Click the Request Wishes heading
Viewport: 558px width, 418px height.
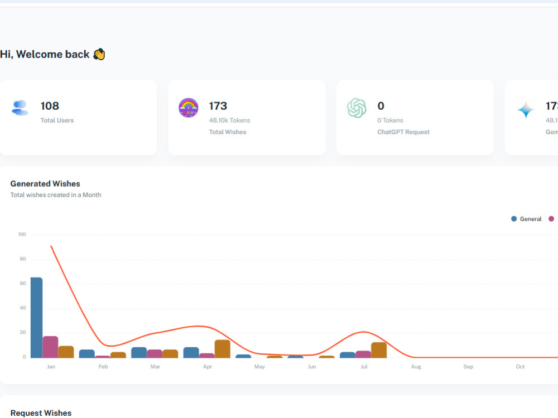41,413
